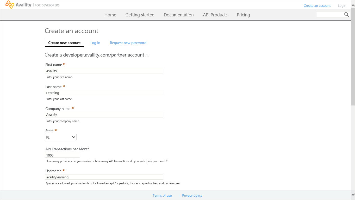Click the 'API Transactions per Month' label
Image resolution: width=355 pixels, height=200 pixels.
67,149
